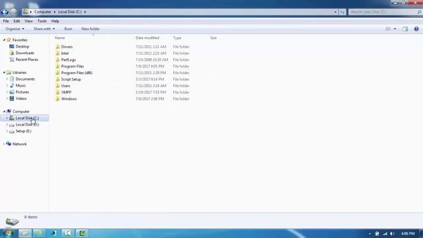The height and width of the screenshot is (238, 423).
Task: Open the Tools menu
Action: click(42, 21)
